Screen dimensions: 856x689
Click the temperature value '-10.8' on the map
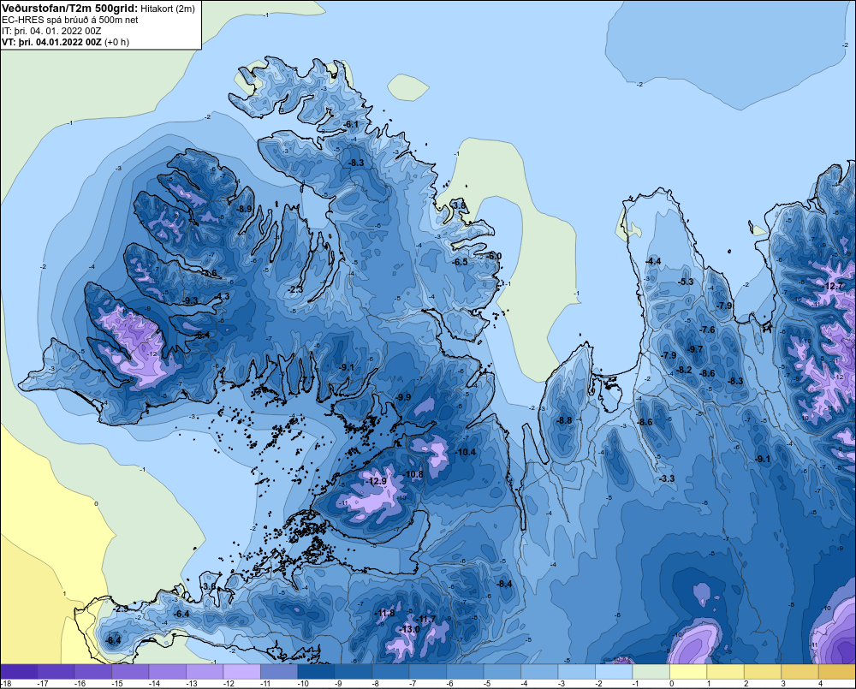click(413, 474)
